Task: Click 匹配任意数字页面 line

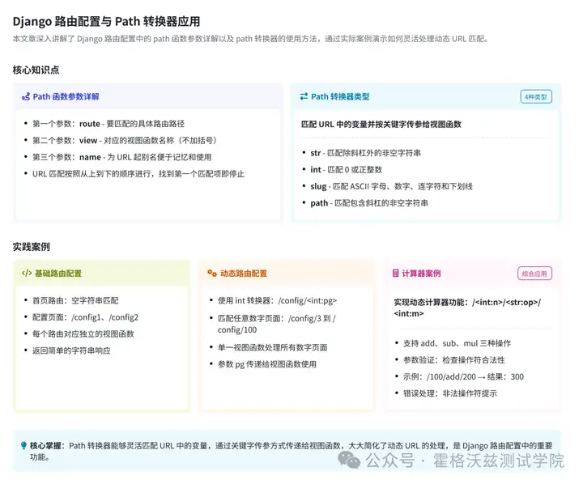Action: [277, 324]
